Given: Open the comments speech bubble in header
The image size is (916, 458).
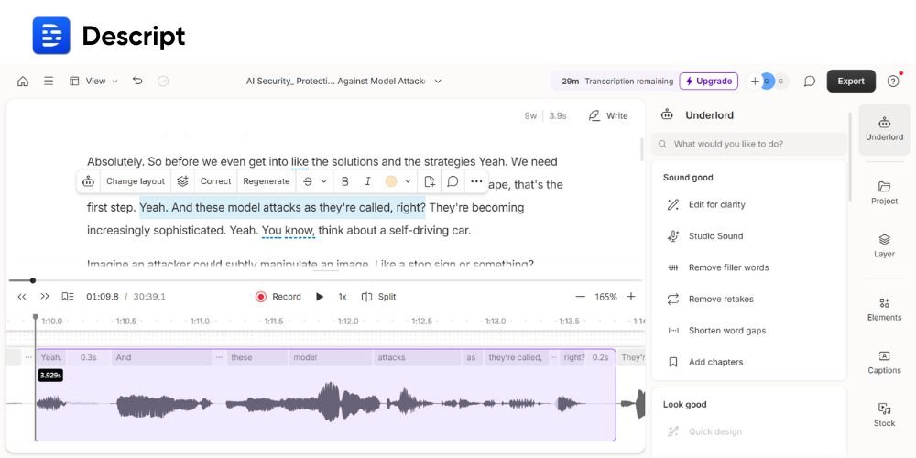Looking at the screenshot, I should click(809, 82).
